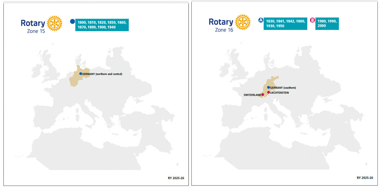Image resolution: width=381 pixels, height=190 pixels.
Task: Click the circled A badge in the Zone 16 legend
Action: coord(261,20)
